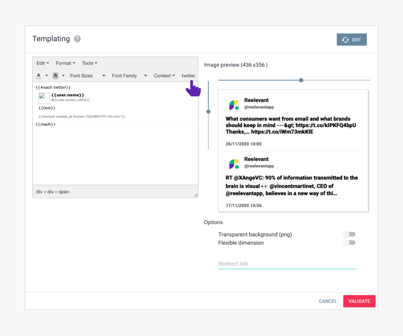Click the Templating help question mark icon
Screen dimensions: 403x336
pos(77,39)
